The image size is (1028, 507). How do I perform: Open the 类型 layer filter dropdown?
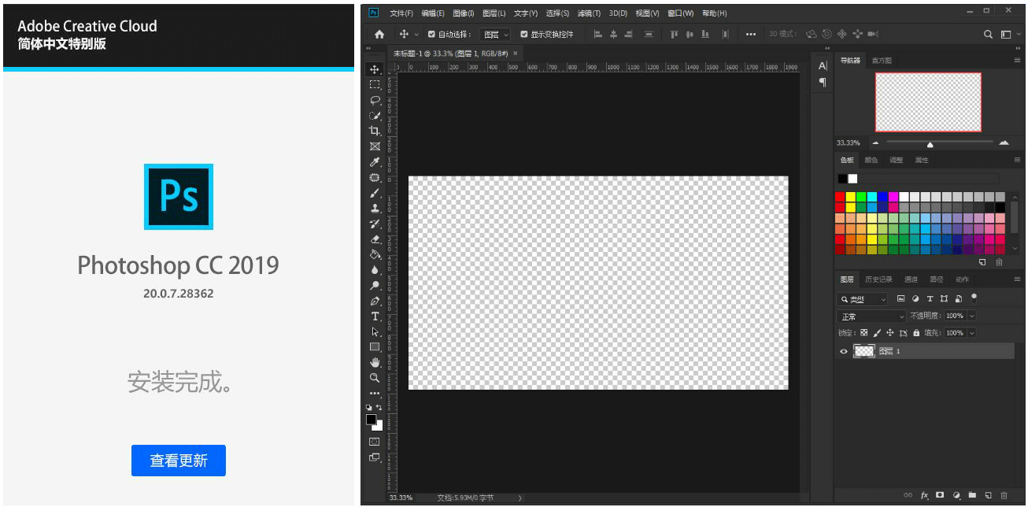pyautogui.click(x=863, y=299)
